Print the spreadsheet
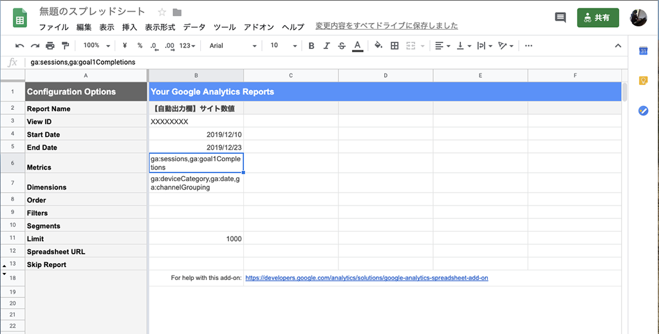This screenshot has width=659, height=334. pyautogui.click(x=50, y=46)
